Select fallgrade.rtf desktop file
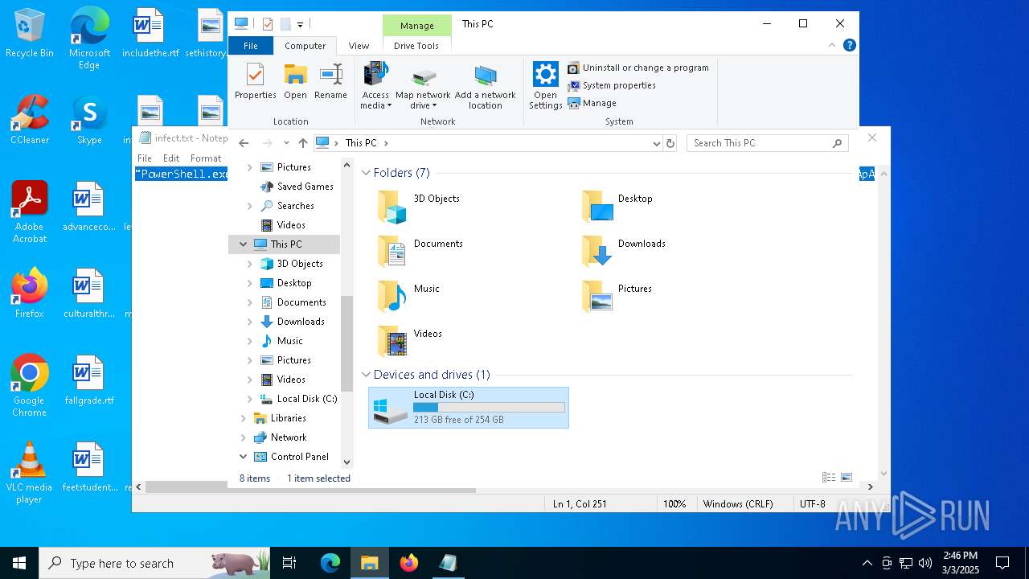 [88, 380]
